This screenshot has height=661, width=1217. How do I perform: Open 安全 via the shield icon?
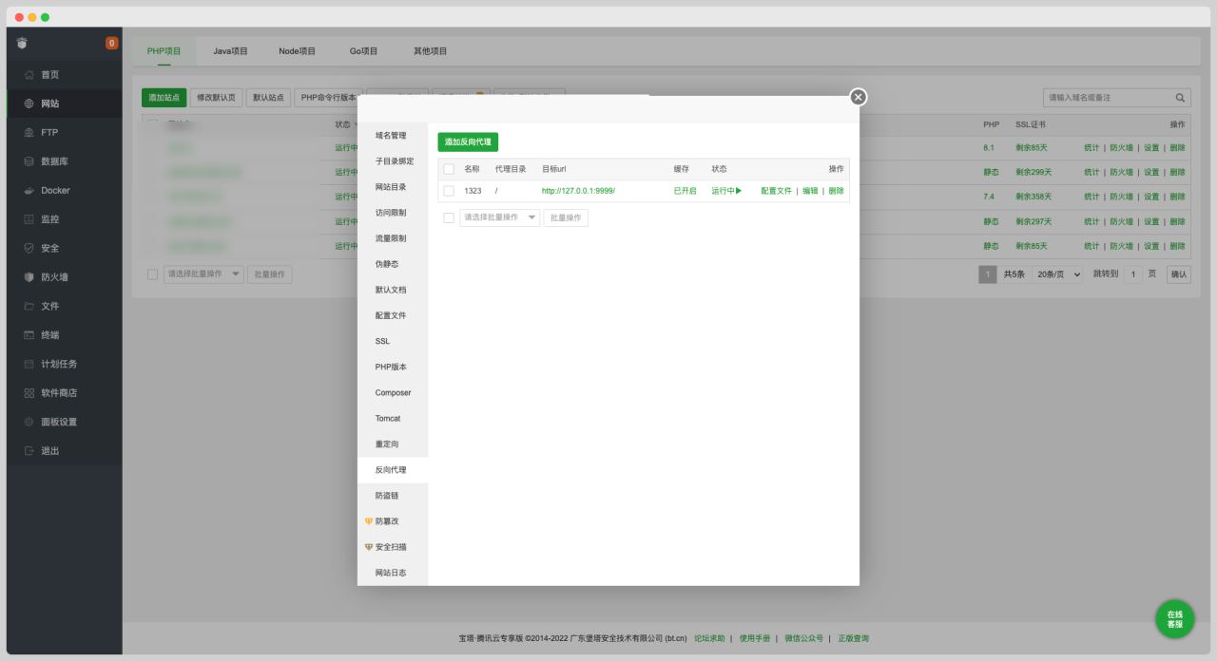coord(29,248)
